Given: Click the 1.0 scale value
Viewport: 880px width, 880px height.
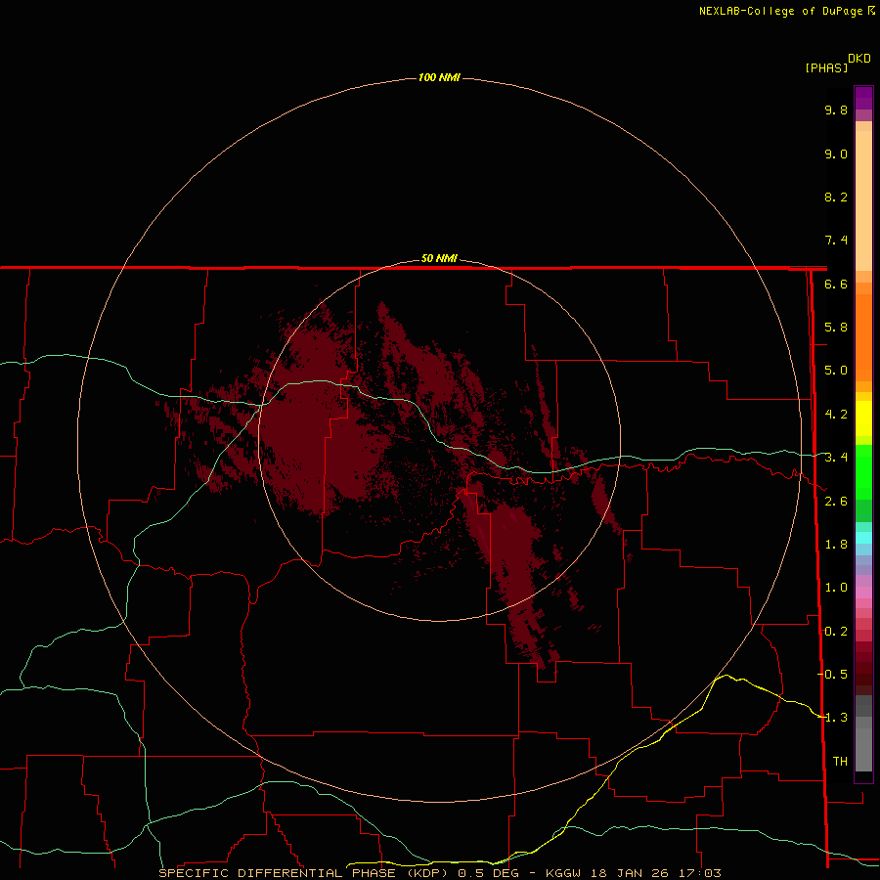Looking at the screenshot, I should point(836,588).
